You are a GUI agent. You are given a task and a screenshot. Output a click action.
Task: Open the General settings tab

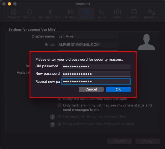tap(14, 14)
